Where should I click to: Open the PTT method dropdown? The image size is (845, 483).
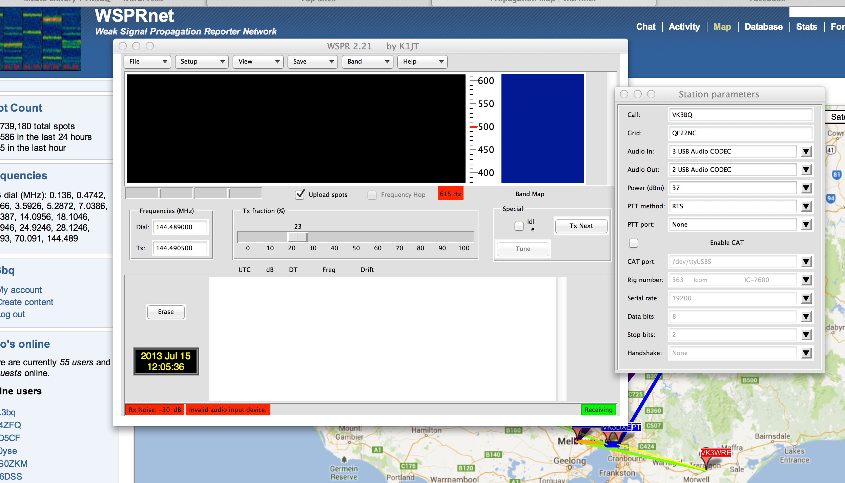(806, 206)
